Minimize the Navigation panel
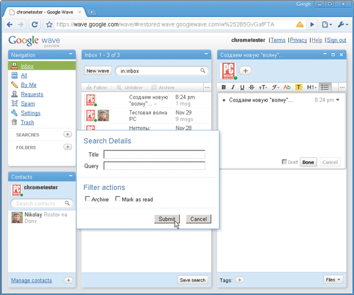Image resolution: width=354 pixels, height=295 pixels. point(71,54)
